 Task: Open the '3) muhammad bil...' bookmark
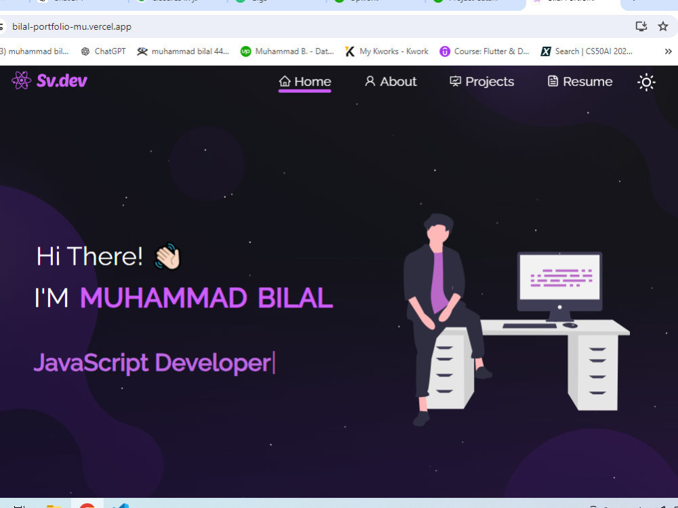pyautogui.click(x=35, y=51)
